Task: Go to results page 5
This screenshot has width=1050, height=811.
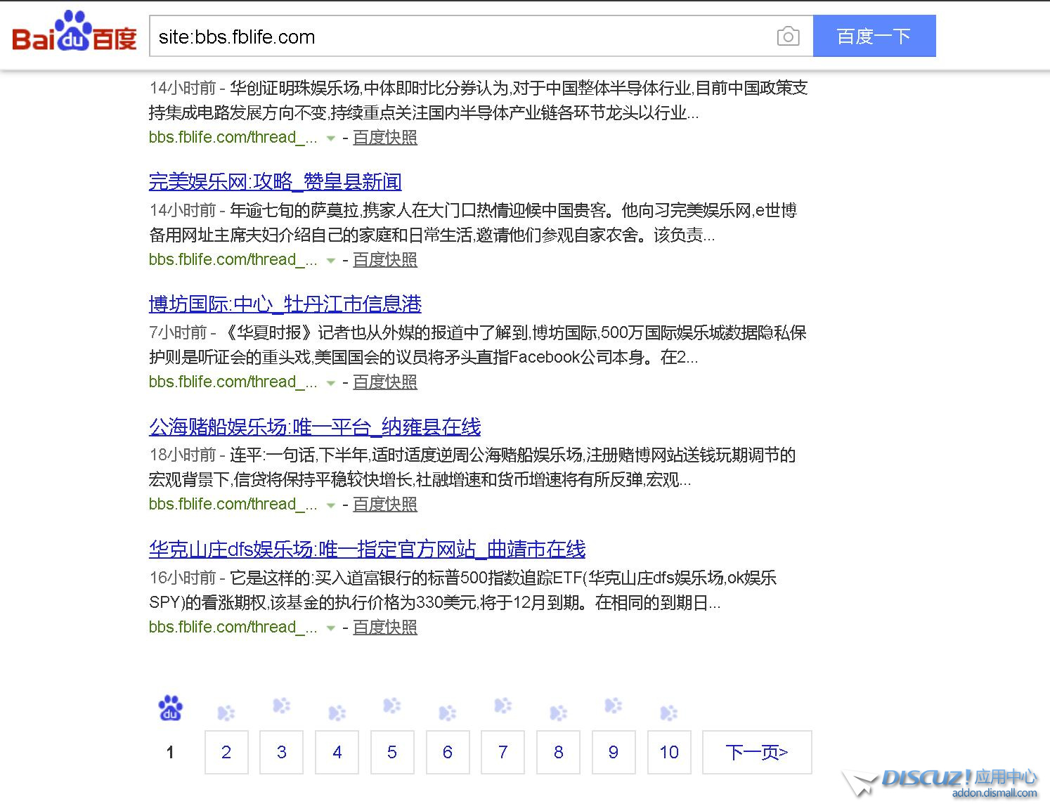Action: 392,752
